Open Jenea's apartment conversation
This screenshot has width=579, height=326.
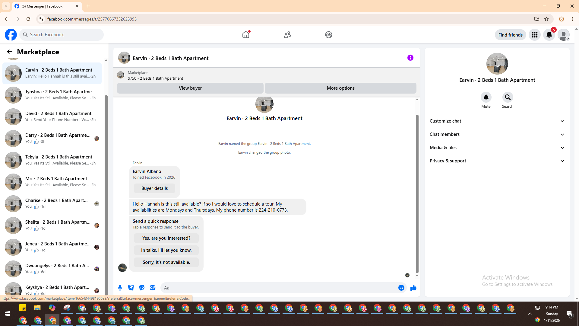[52, 247]
